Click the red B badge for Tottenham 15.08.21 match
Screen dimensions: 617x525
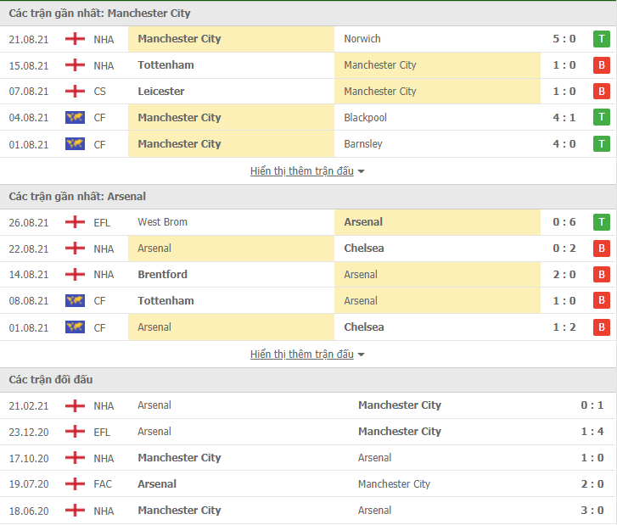point(601,65)
